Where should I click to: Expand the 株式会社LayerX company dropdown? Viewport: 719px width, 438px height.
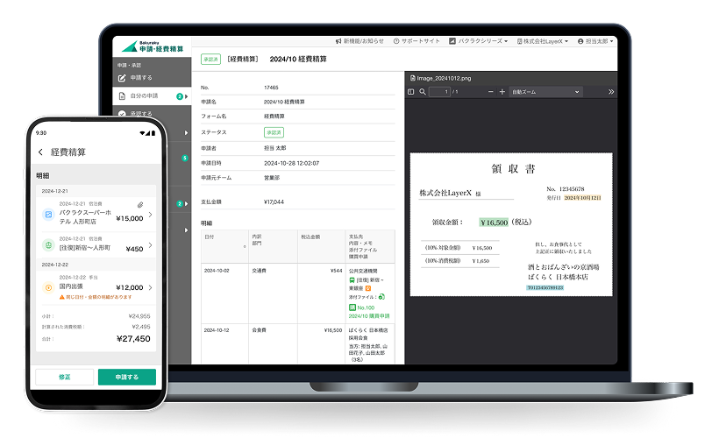click(544, 41)
